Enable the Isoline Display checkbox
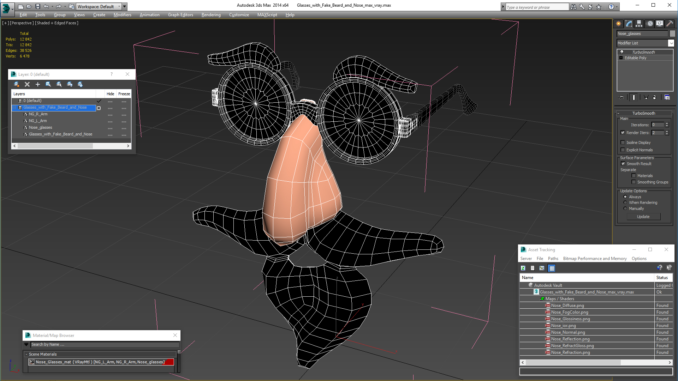Screen dimensions: 678x381 tap(623, 143)
